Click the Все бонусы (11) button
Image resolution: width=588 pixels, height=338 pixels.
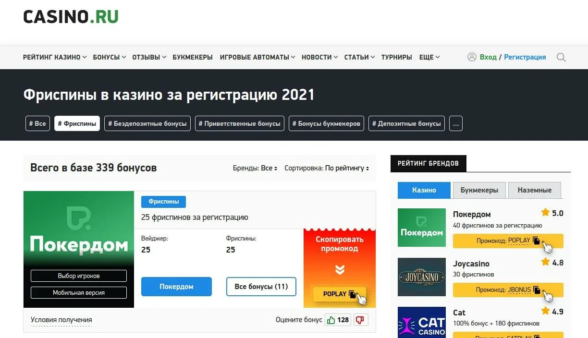pyautogui.click(x=261, y=287)
